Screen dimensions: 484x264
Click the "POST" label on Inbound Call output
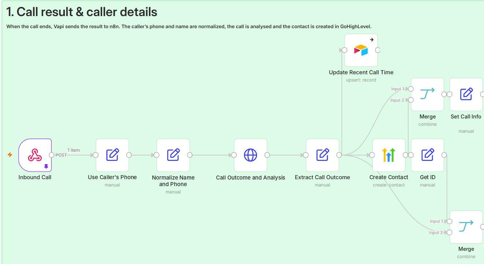point(61,155)
